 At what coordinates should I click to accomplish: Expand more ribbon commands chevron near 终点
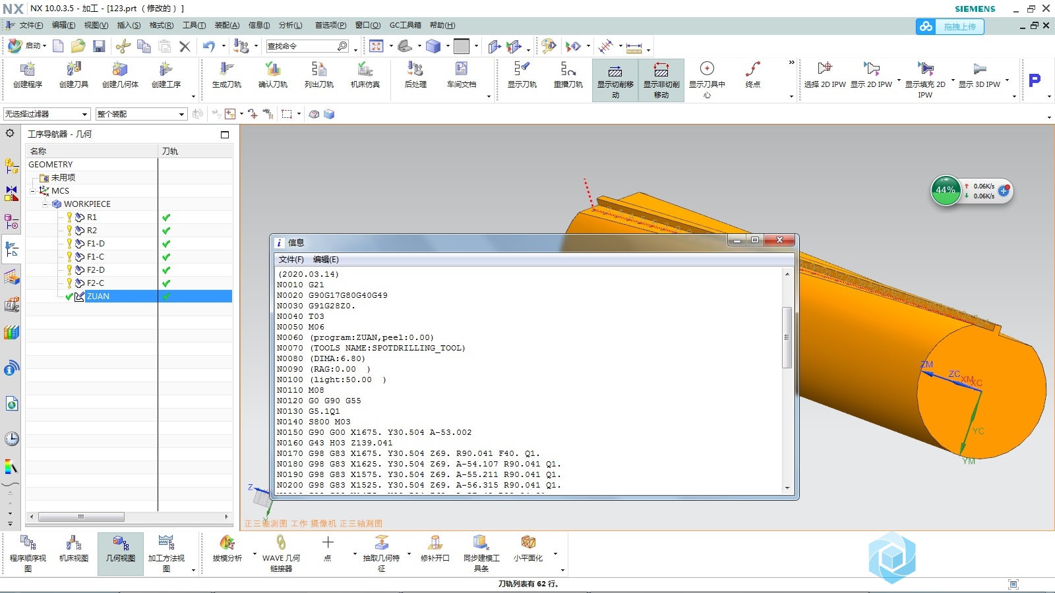[791, 63]
